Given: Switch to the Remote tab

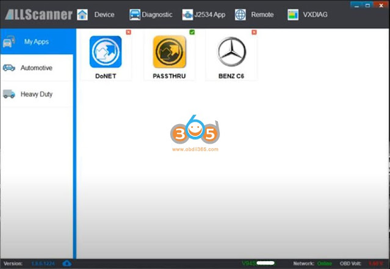Looking at the screenshot, I should click(262, 15).
